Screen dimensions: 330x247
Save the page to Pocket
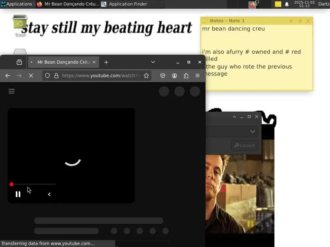pyautogui.click(x=163, y=76)
